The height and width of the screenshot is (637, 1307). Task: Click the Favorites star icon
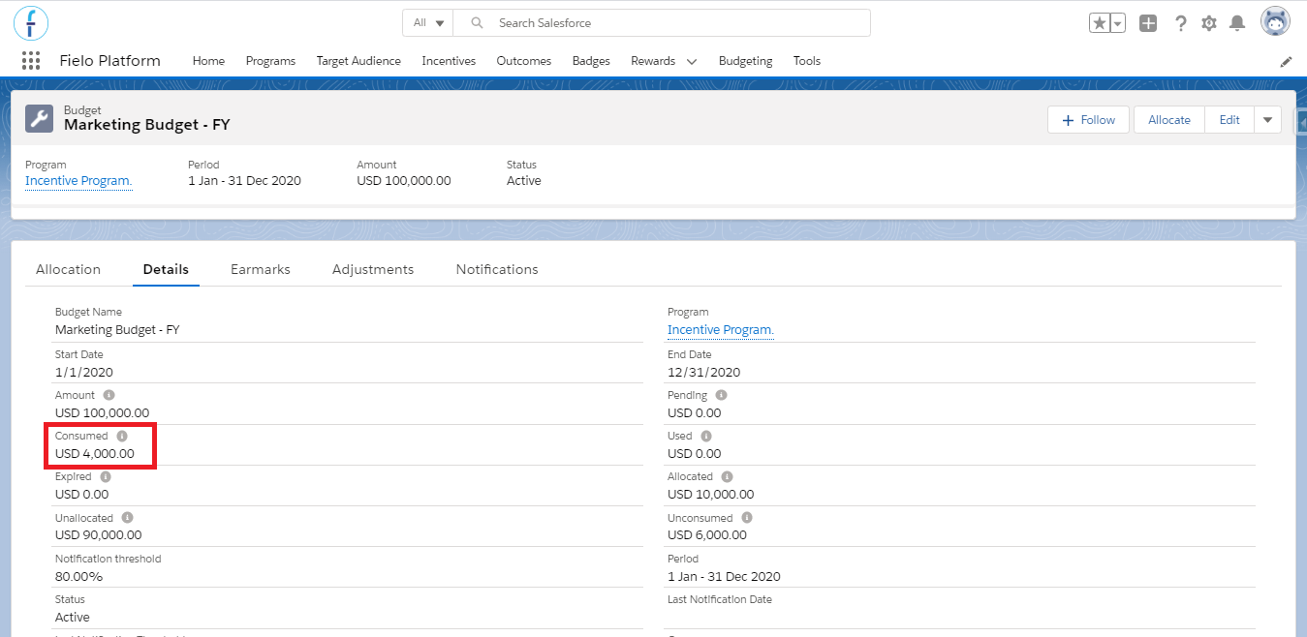[x=1100, y=23]
